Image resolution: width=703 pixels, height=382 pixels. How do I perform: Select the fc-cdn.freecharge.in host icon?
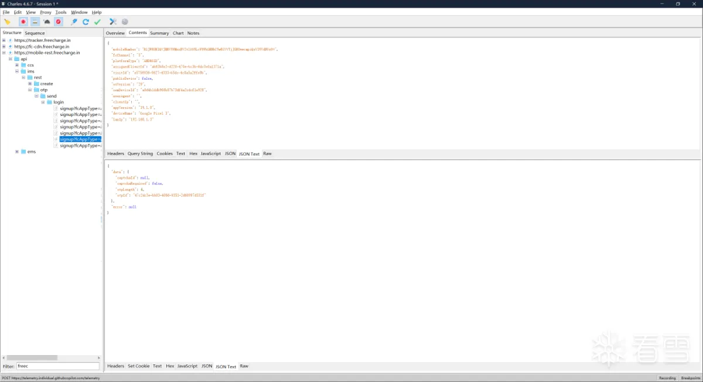tap(10, 46)
